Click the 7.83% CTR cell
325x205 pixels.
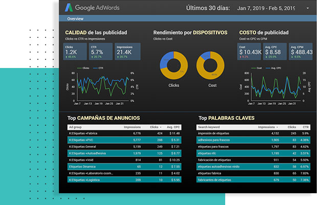click(x=305, y=173)
